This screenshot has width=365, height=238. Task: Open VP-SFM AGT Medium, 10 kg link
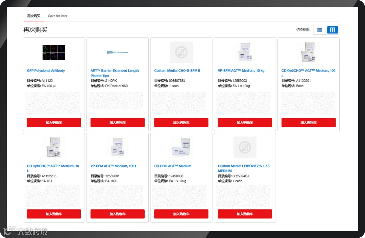[241, 71]
